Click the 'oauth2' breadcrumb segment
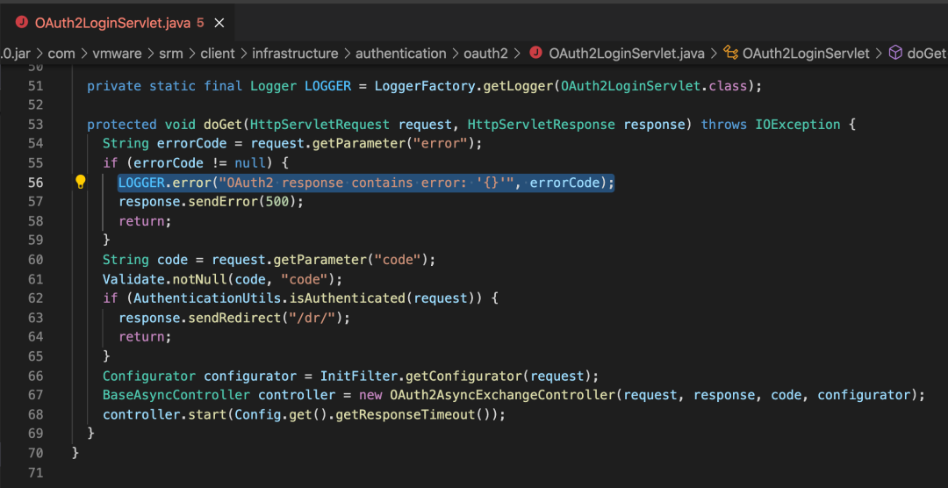Screen dimensions: 948x488 click(x=485, y=54)
